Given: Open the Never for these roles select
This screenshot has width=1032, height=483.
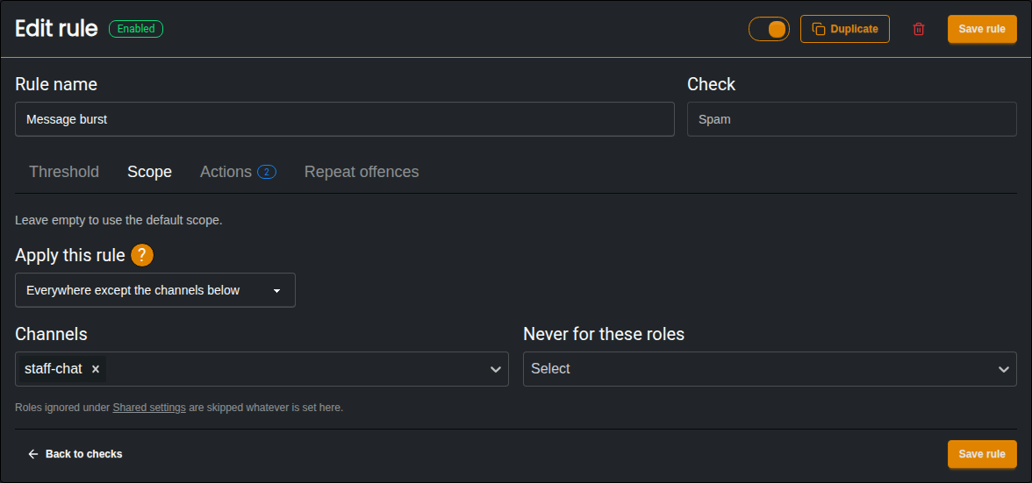Looking at the screenshot, I should (x=770, y=369).
